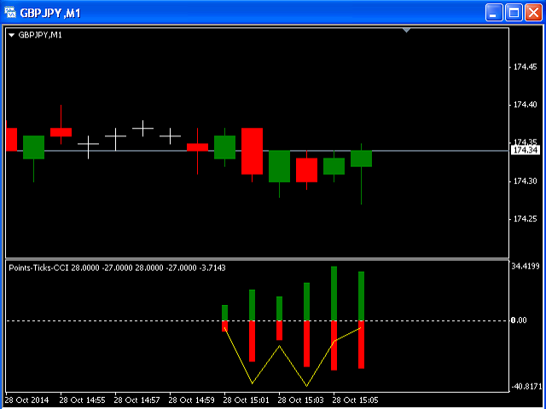Click the 174.34 current price label

pos(525,151)
